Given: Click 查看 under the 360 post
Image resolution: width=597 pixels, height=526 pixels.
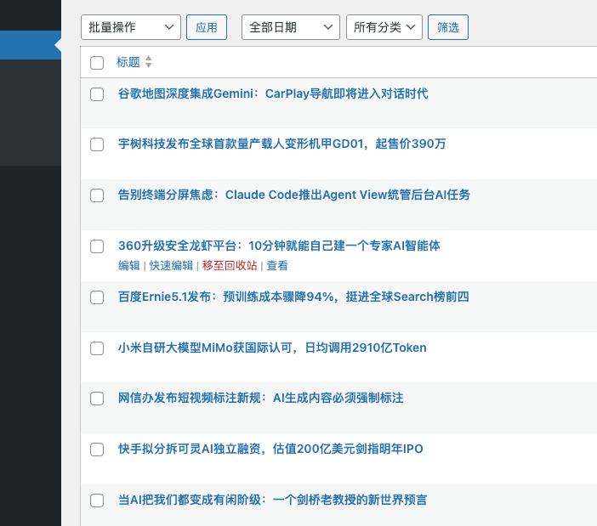Looking at the screenshot, I should [x=277, y=265].
